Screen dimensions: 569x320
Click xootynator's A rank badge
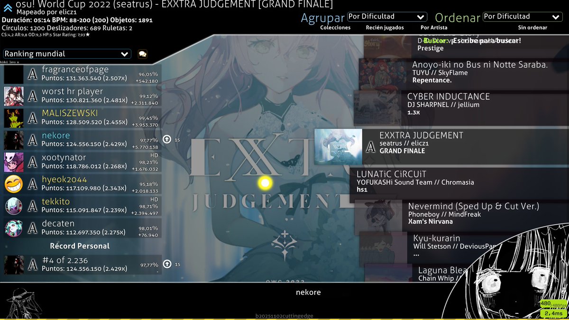(32, 162)
